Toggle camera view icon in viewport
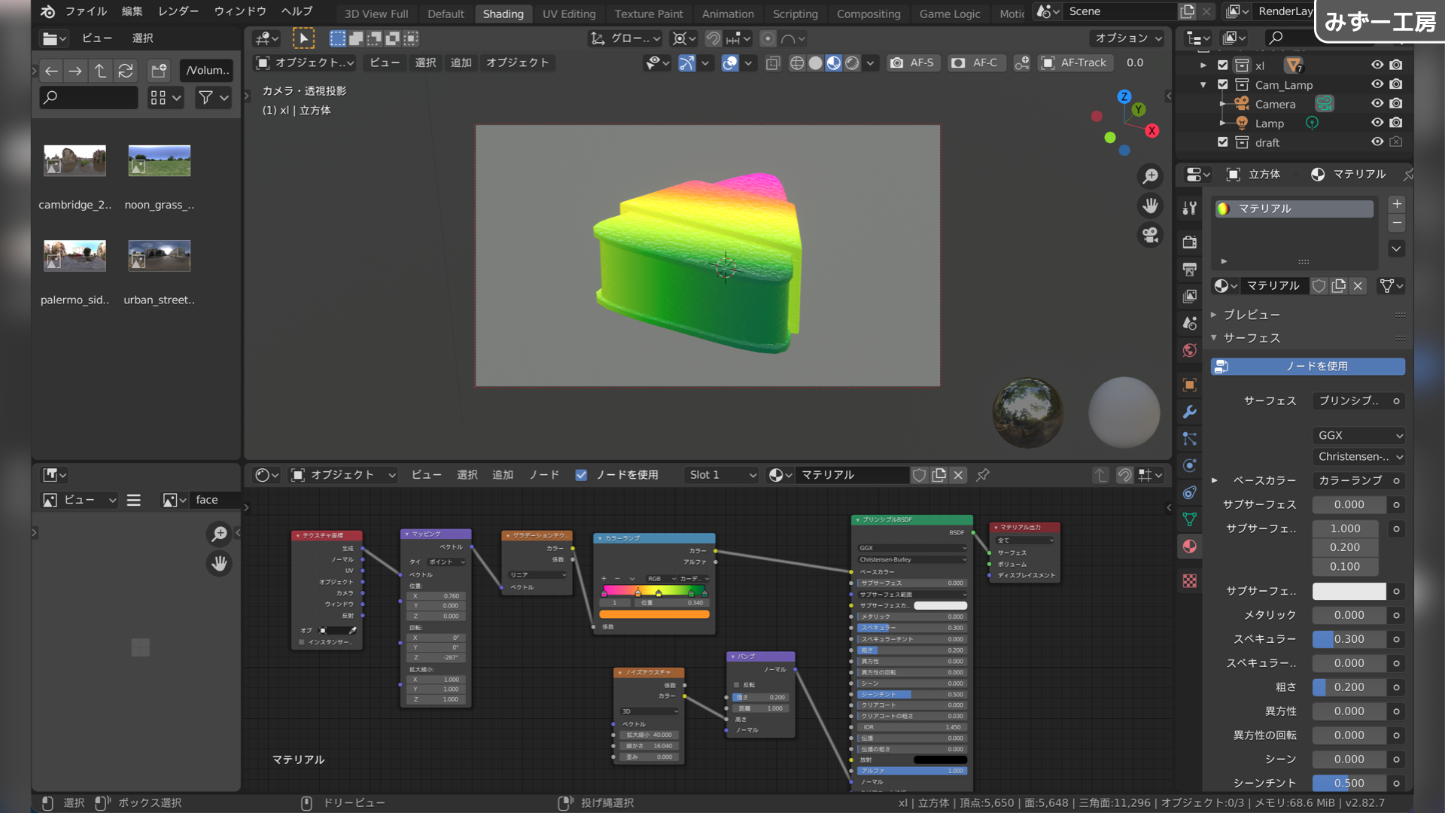The height and width of the screenshot is (813, 1445). (x=1150, y=236)
